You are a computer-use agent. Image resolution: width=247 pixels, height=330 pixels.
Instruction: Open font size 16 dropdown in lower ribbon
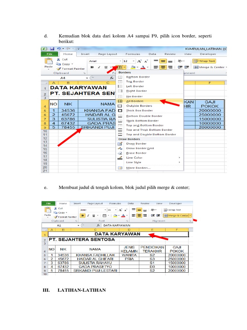coord(116,210)
